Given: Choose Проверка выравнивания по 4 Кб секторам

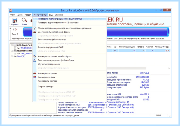Looking at the screenshot, I should coord(70,23).
